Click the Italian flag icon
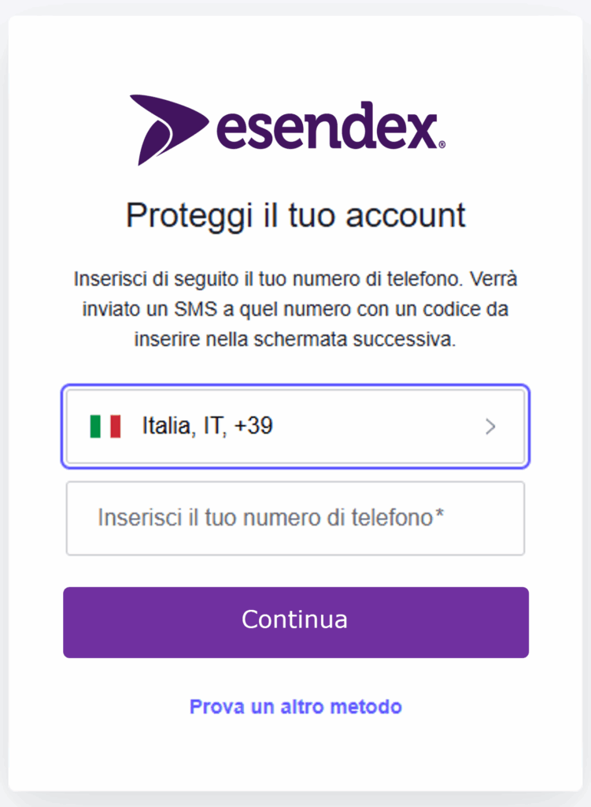This screenshot has height=807, width=591. 105,426
